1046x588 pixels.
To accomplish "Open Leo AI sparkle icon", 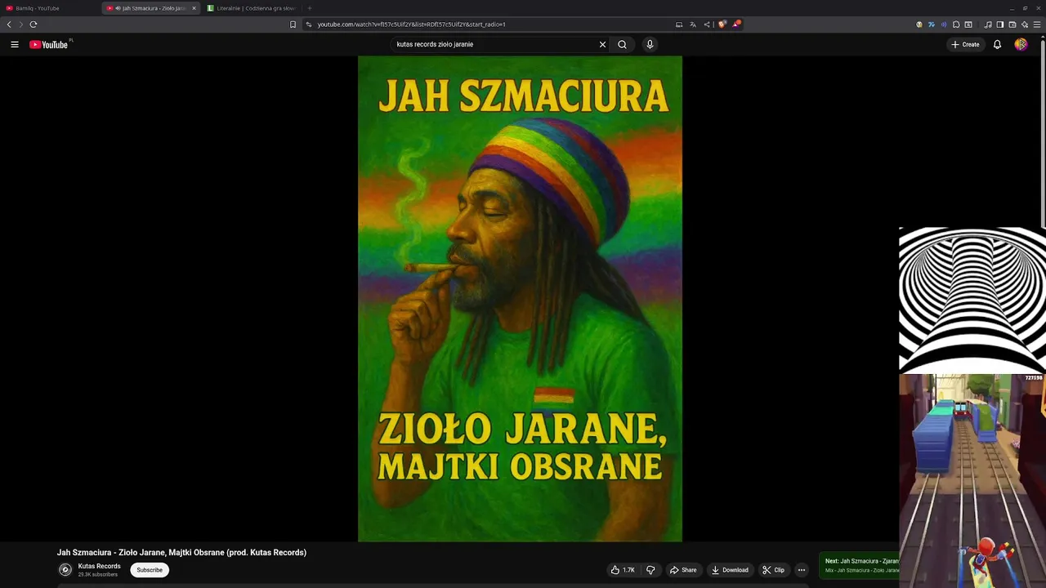I will [x=1025, y=24].
